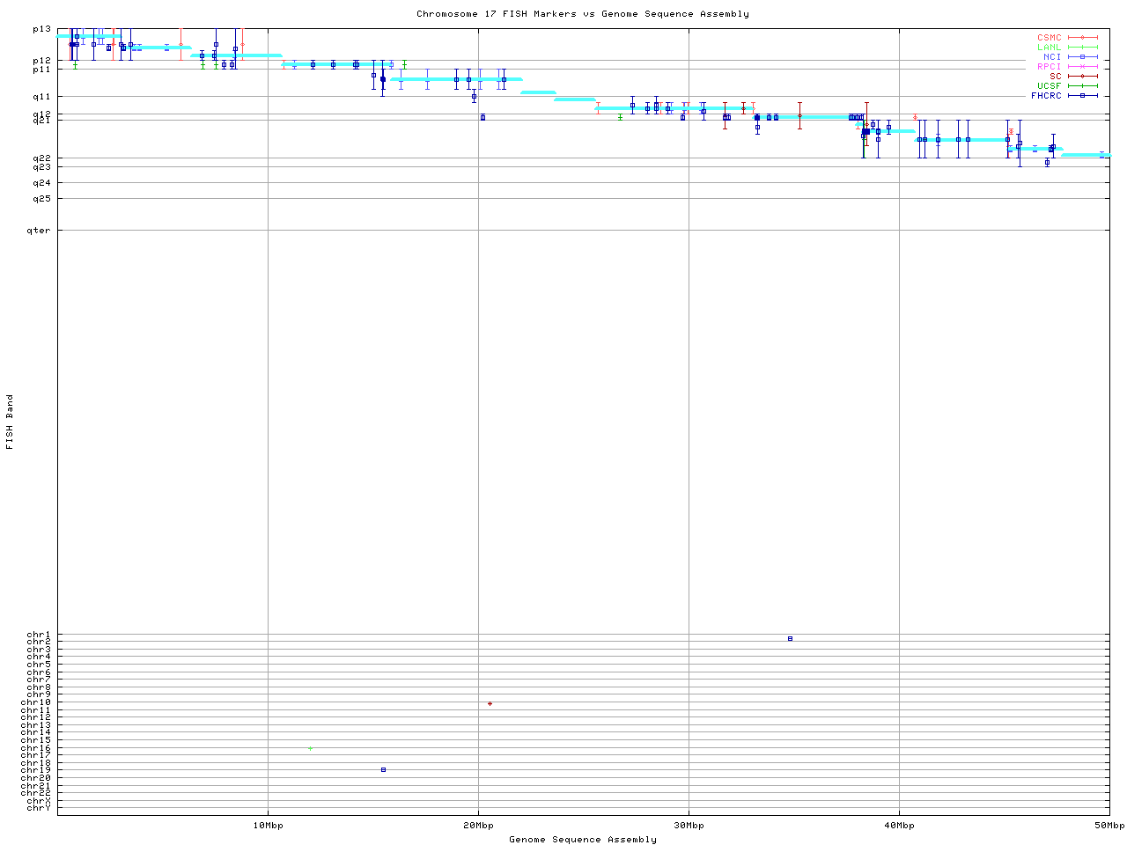
Task: Select the LANL legend label
Action: point(1049,48)
